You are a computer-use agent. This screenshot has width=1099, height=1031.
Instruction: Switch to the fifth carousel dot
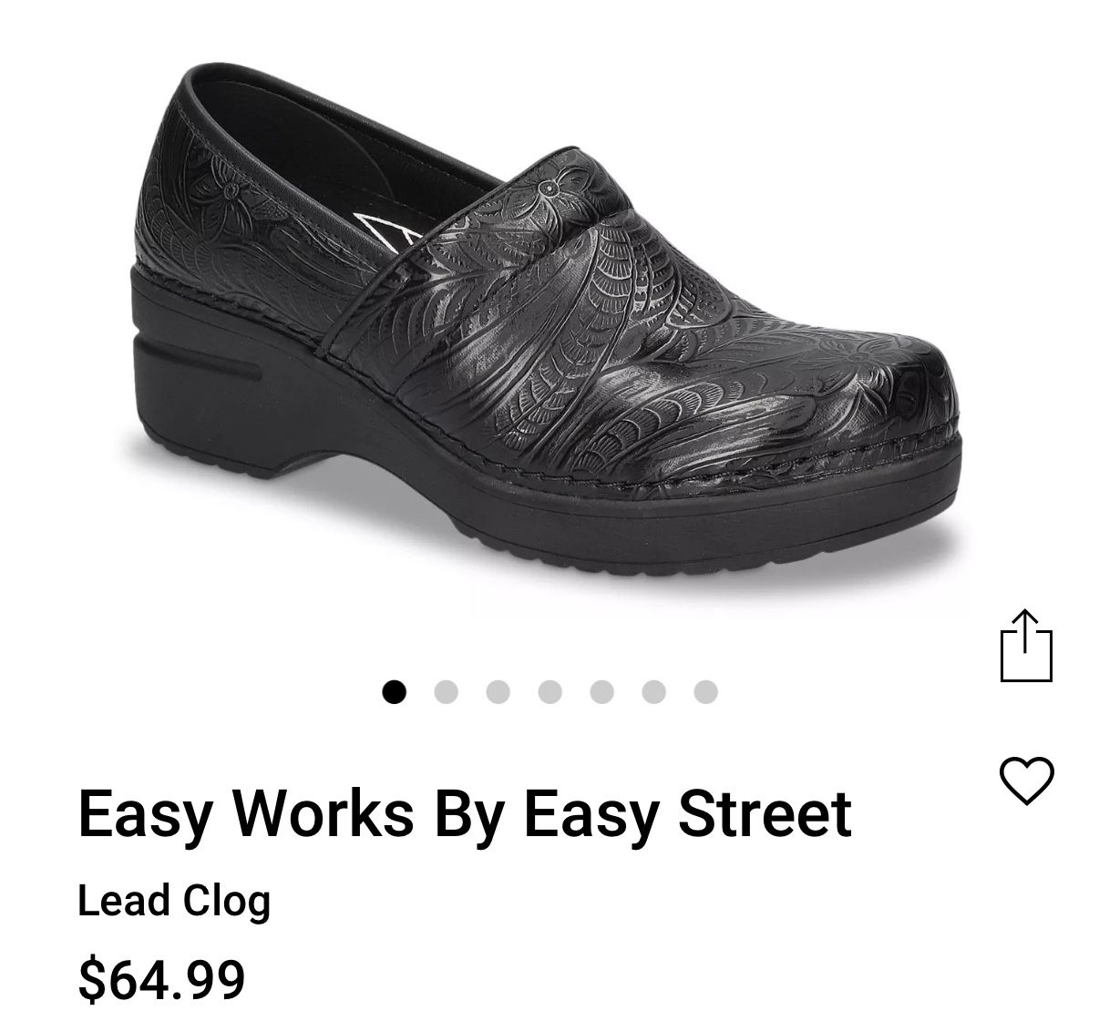[601, 692]
